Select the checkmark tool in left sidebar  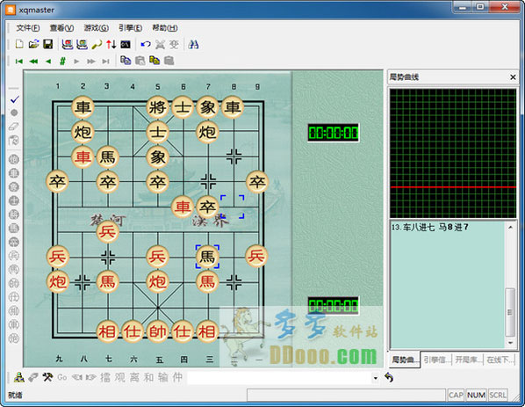(14, 99)
